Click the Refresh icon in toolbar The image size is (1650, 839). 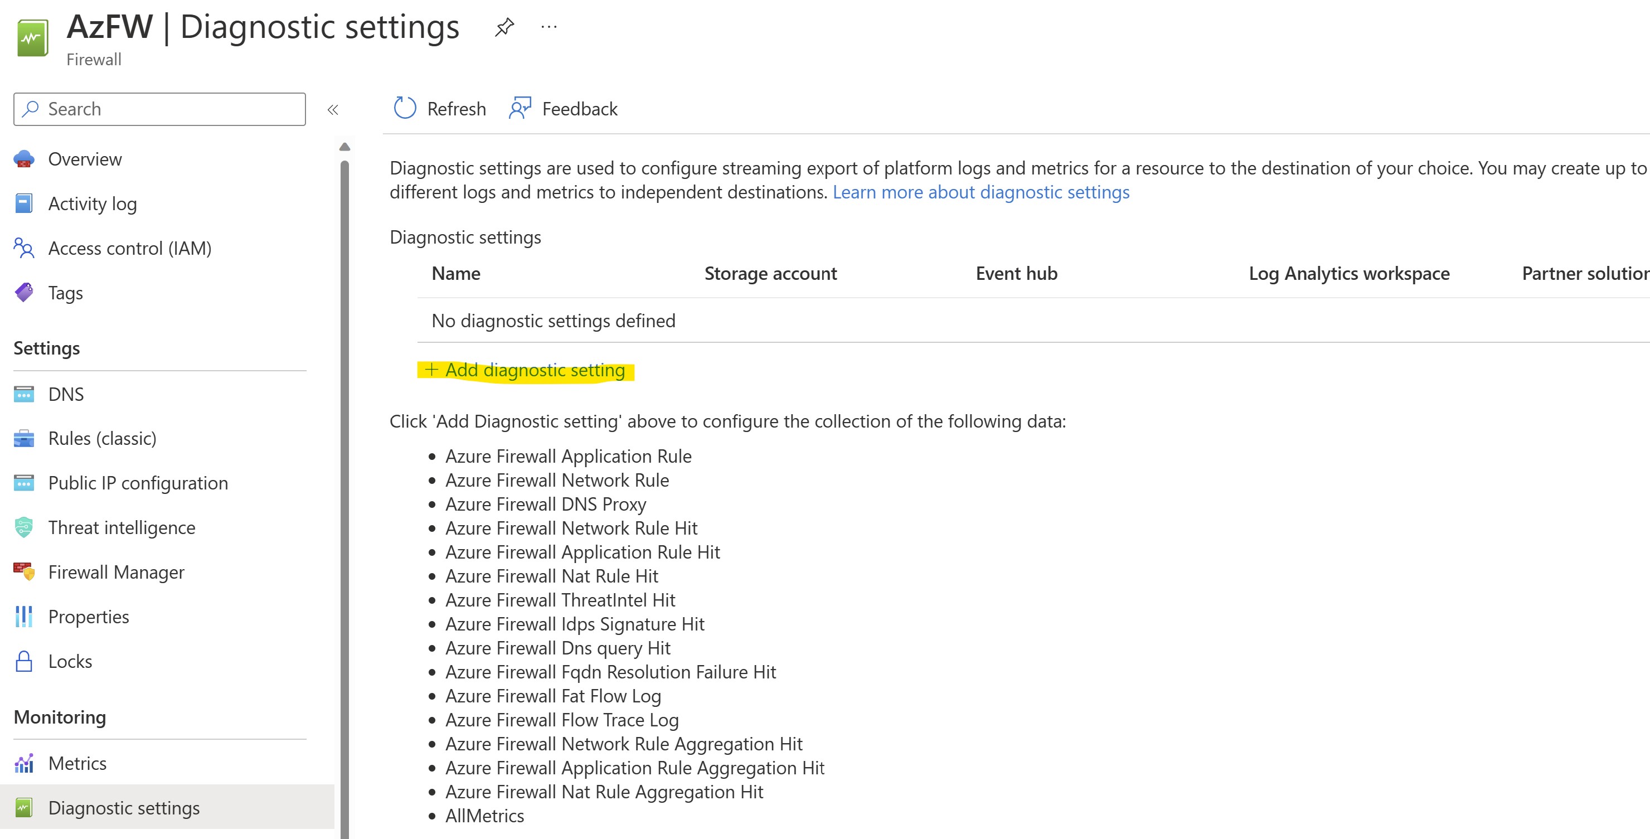[405, 108]
